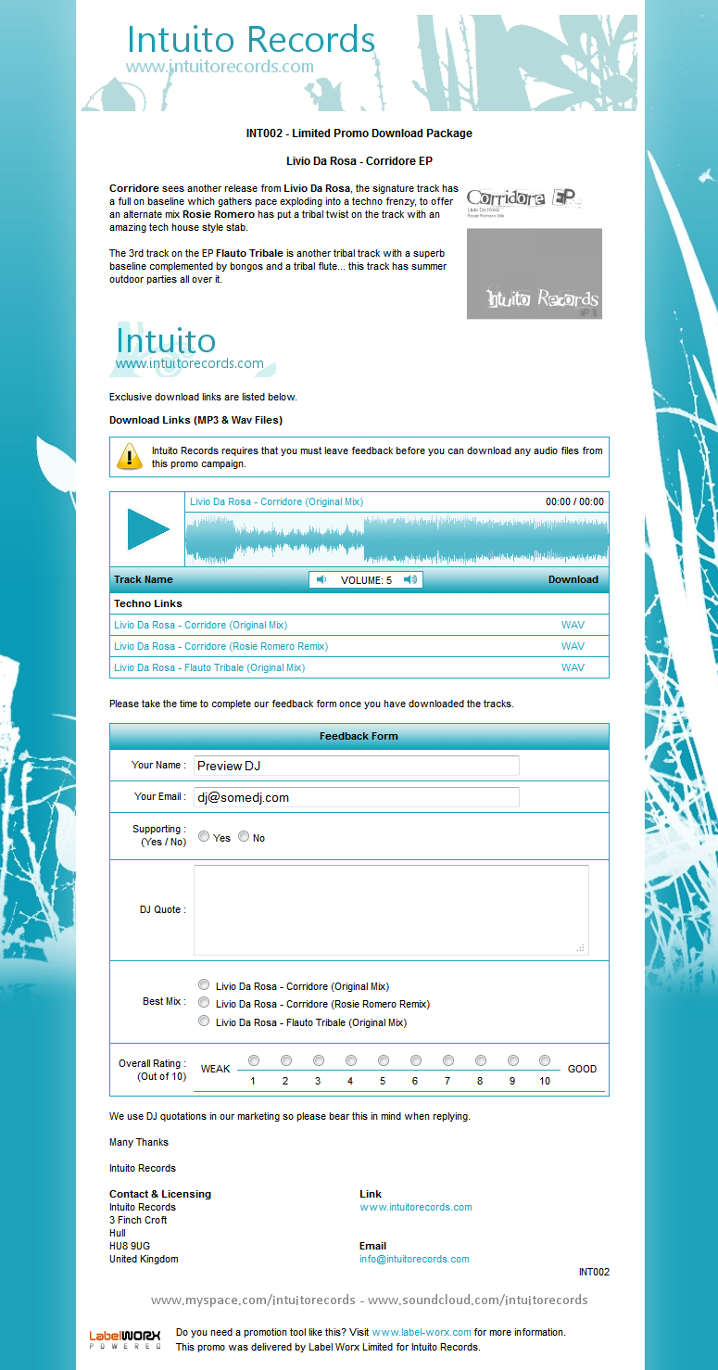Set overall rating to 4
This screenshot has height=1370, width=718.
pyautogui.click(x=351, y=1060)
